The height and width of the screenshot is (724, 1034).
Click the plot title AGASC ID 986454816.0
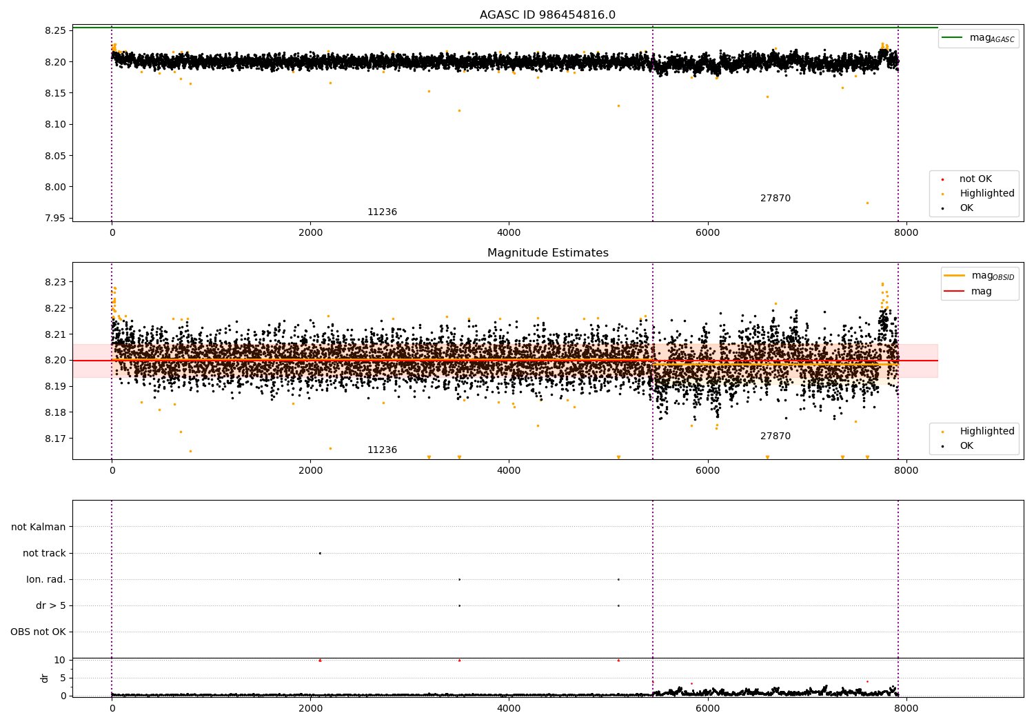[547, 15]
